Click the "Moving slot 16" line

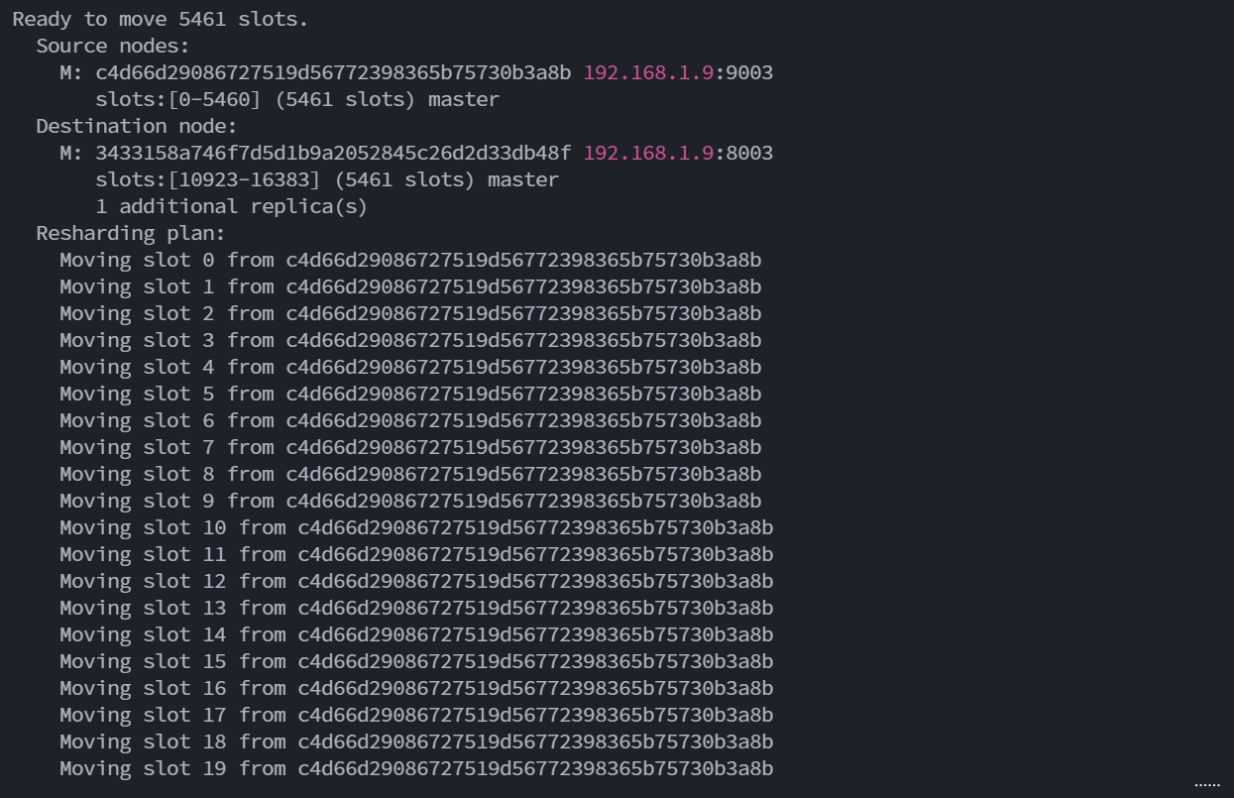tap(416, 688)
